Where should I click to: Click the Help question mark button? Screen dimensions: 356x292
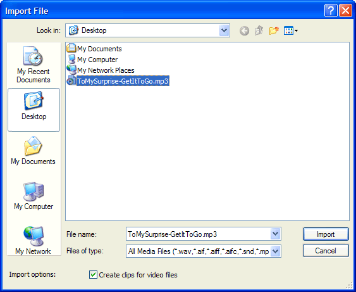click(x=331, y=11)
